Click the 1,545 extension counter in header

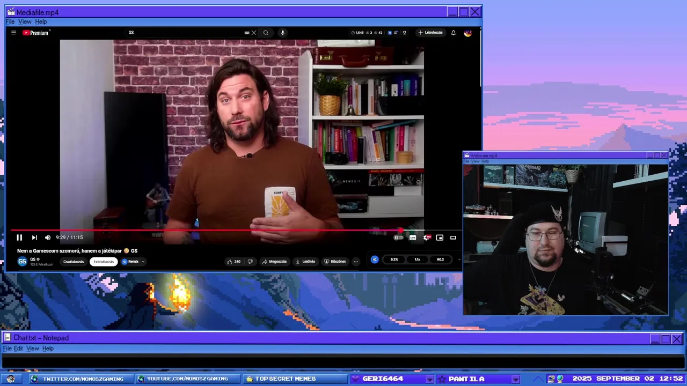[358, 33]
